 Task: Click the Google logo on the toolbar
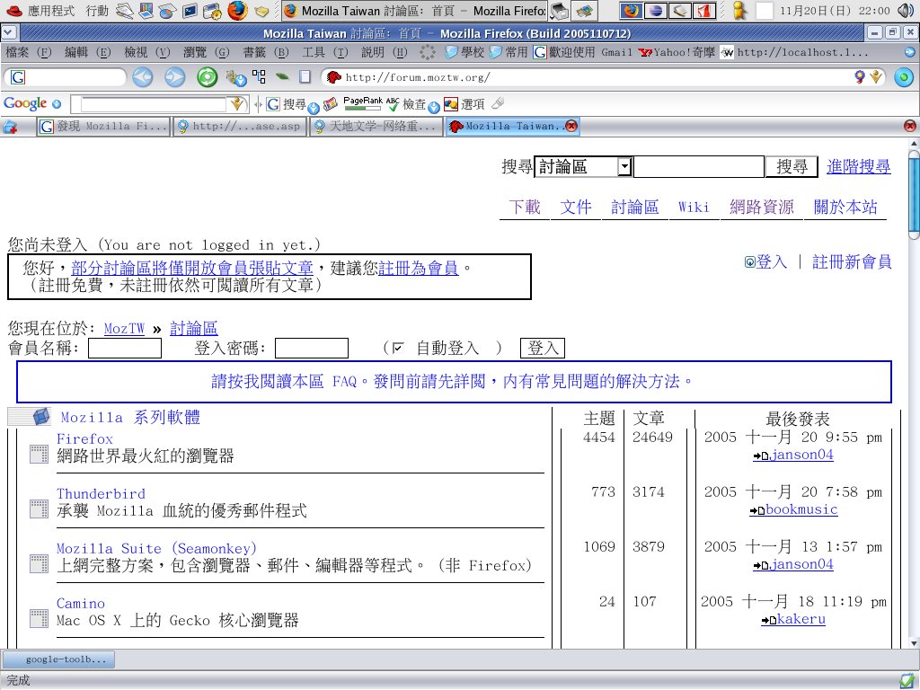[25, 104]
